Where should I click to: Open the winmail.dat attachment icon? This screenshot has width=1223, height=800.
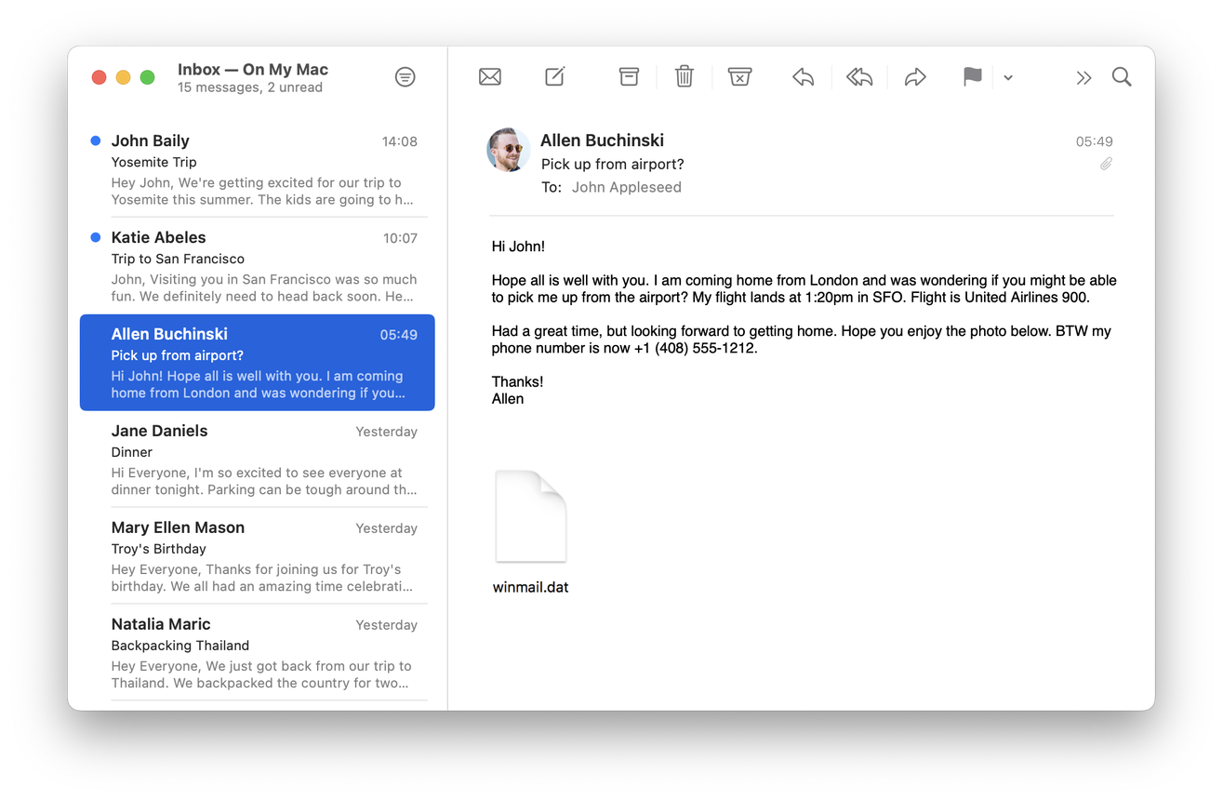pyautogui.click(x=531, y=516)
